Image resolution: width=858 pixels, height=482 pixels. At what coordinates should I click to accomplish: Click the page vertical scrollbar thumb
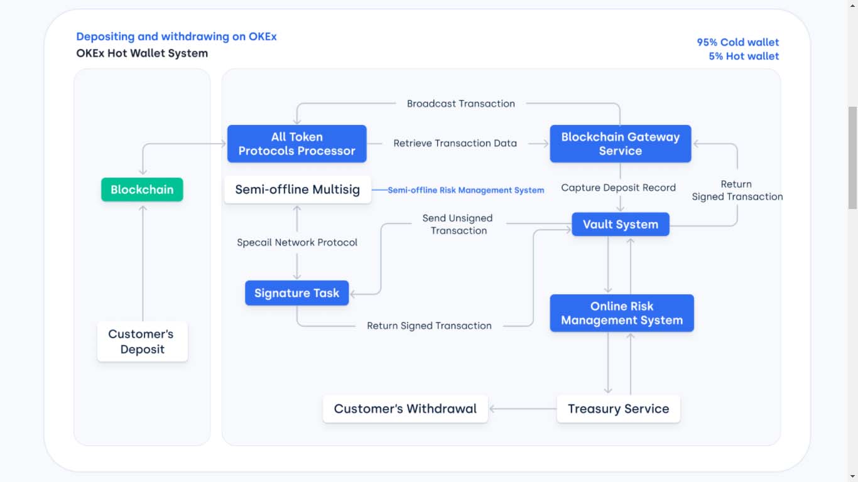(852, 158)
